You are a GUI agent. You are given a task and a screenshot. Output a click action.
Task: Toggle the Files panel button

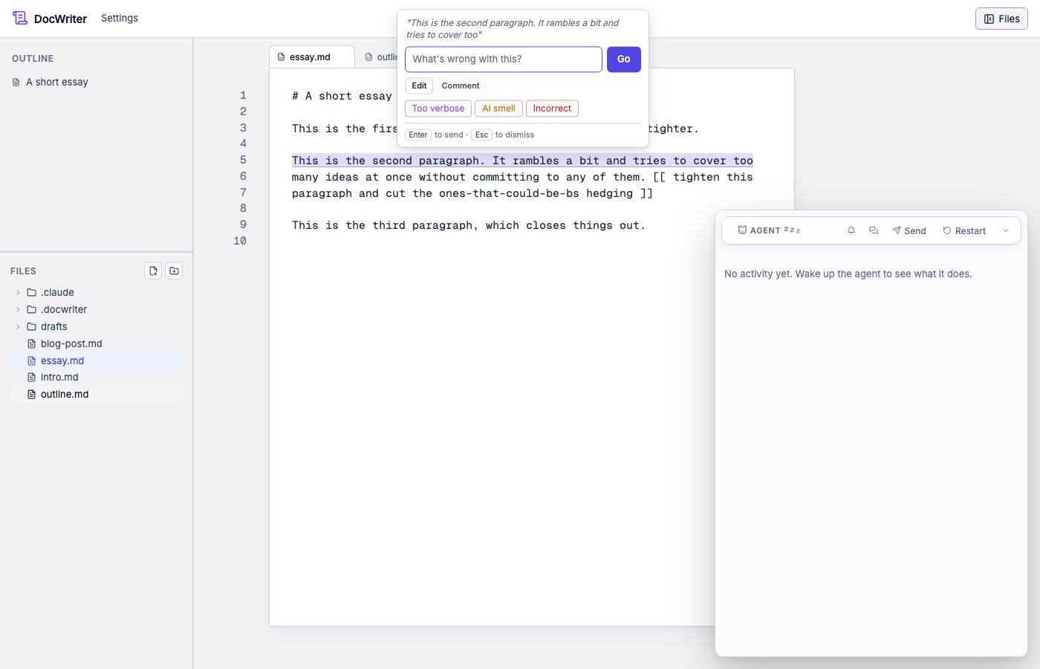(x=1001, y=19)
